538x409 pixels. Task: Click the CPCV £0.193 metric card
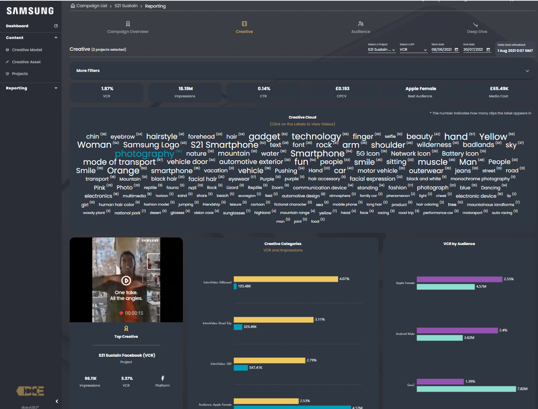coord(342,93)
